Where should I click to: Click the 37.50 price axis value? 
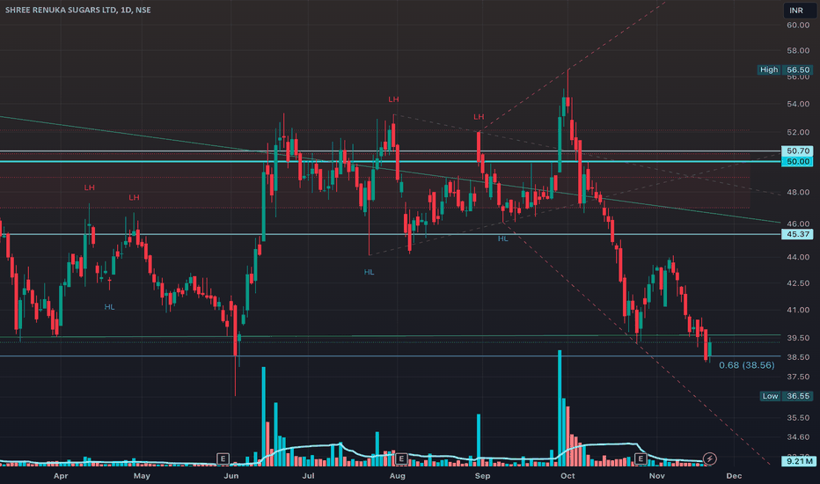point(798,377)
